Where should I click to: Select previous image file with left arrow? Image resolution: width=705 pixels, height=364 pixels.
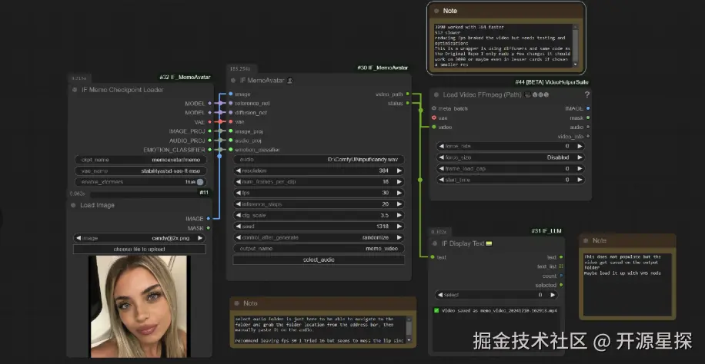[79, 238]
